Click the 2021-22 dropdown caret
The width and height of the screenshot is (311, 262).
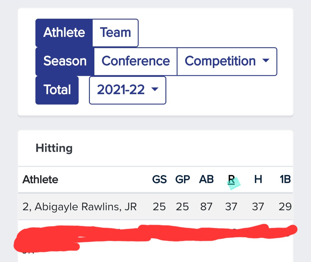tap(155, 89)
